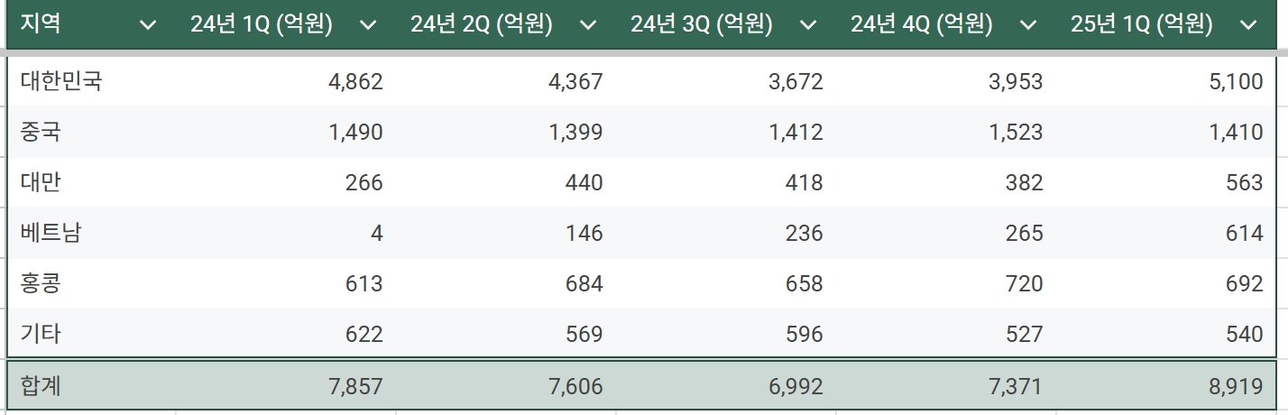
Task: Click the cell with value 440
Action: [506, 183]
